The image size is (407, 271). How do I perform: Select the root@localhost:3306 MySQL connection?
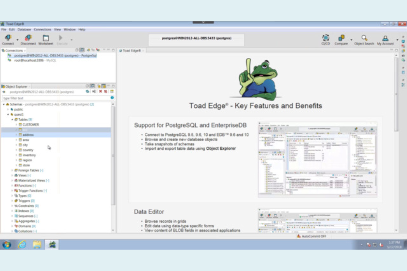coord(35,60)
